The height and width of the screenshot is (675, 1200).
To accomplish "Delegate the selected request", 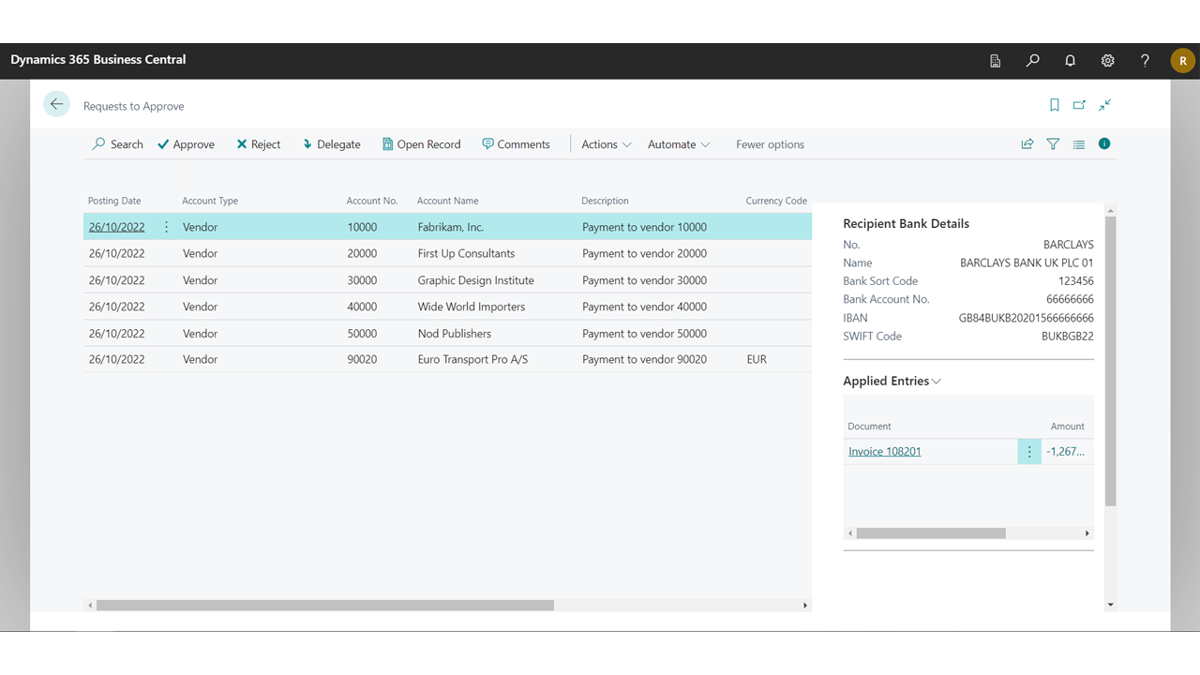I will click(331, 144).
